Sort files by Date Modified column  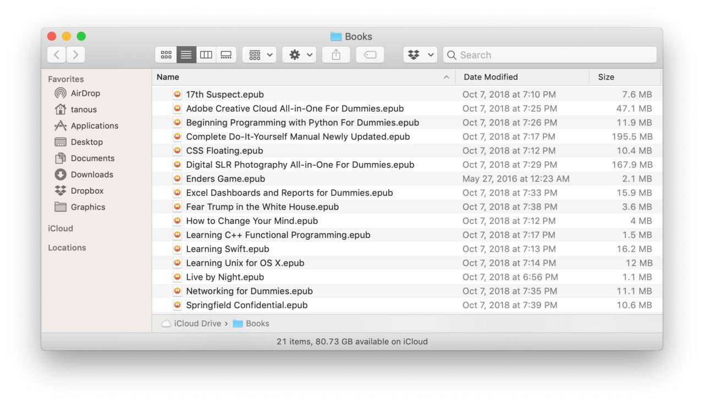[x=490, y=77]
